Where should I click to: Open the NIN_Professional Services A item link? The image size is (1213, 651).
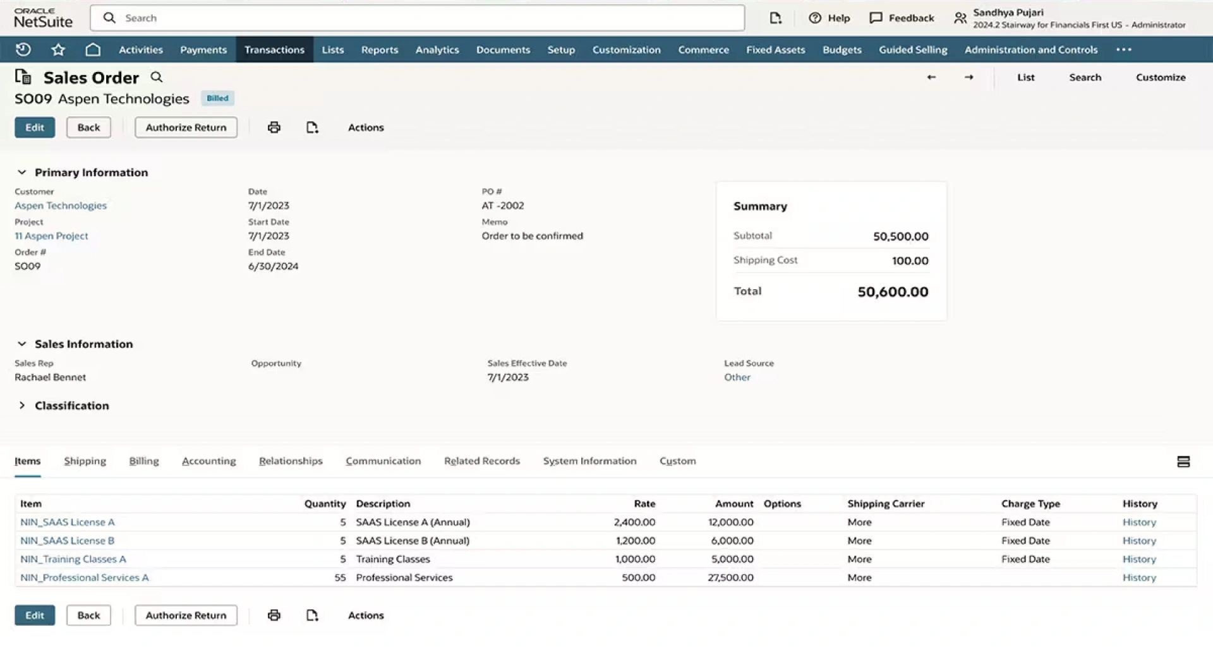pos(84,578)
